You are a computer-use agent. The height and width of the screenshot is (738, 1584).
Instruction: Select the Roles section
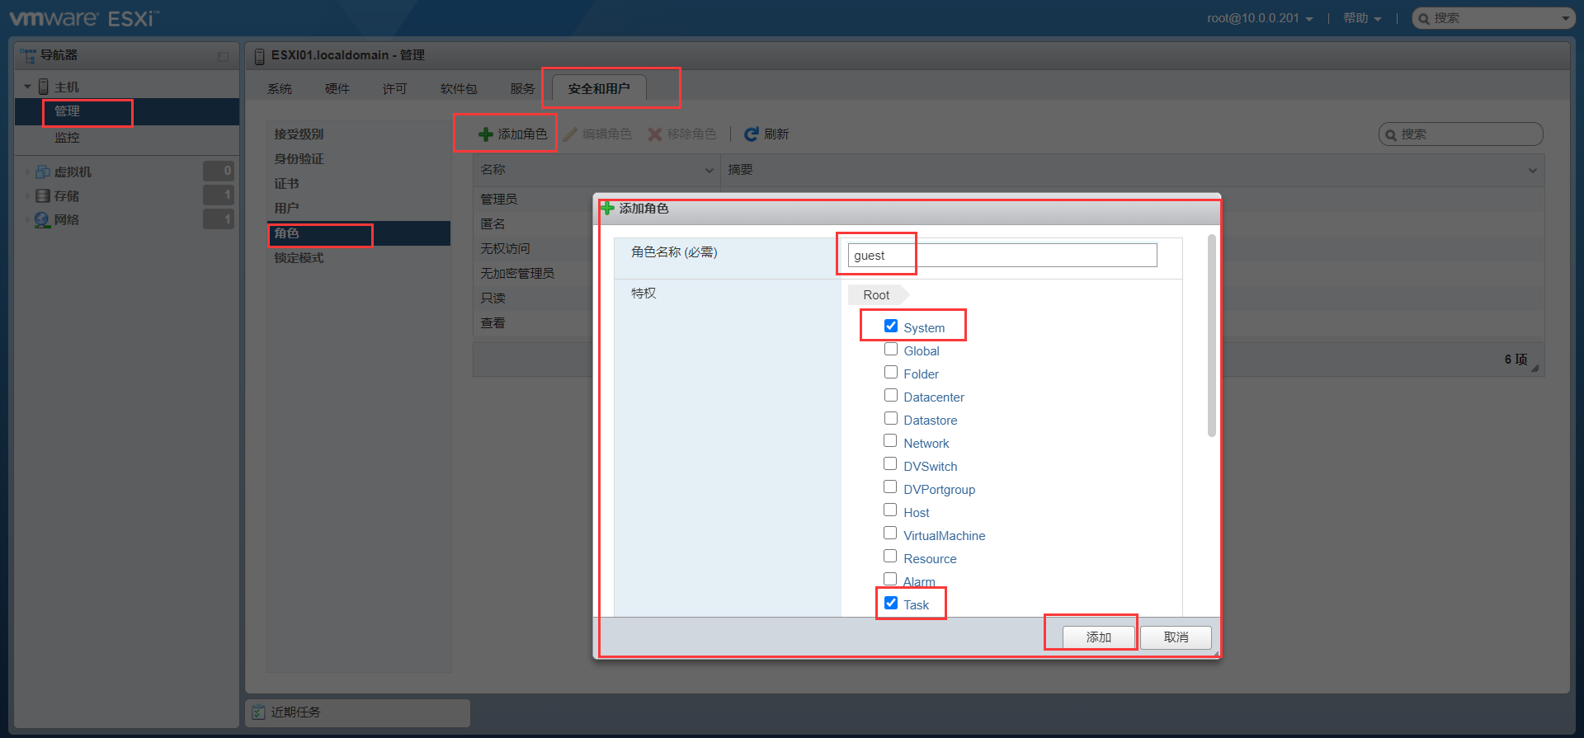(x=359, y=233)
